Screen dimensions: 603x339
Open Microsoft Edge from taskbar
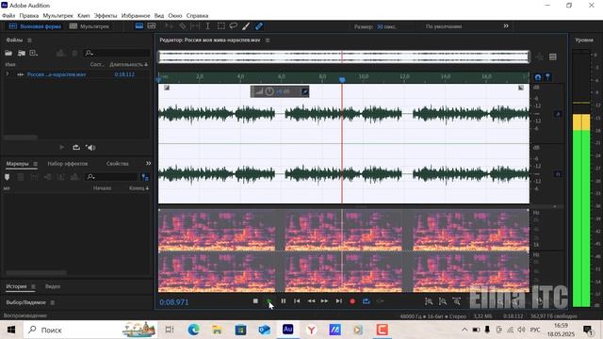coord(194,330)
